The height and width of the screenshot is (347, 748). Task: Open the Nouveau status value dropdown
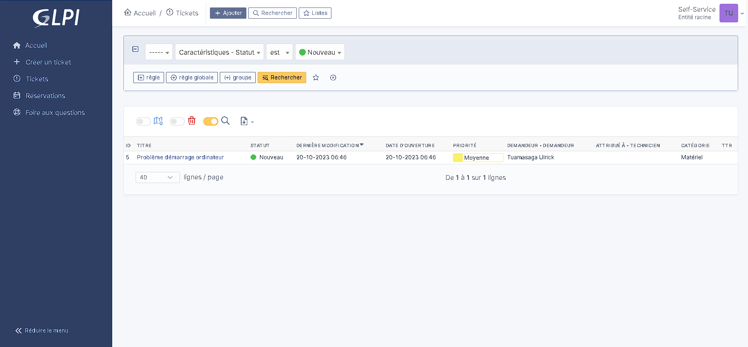click(x=320, y=52)
